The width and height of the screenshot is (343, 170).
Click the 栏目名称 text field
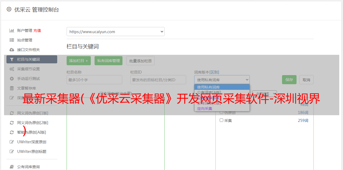[94, 80]
